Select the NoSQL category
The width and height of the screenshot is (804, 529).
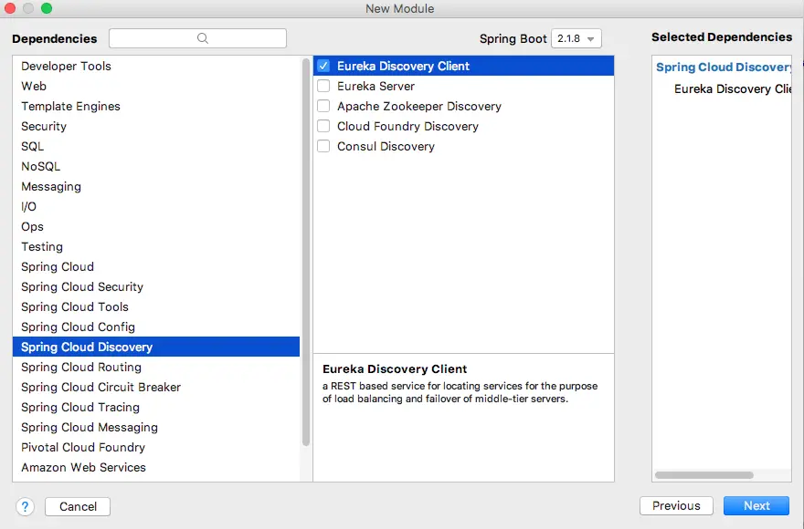coord(156,166)
